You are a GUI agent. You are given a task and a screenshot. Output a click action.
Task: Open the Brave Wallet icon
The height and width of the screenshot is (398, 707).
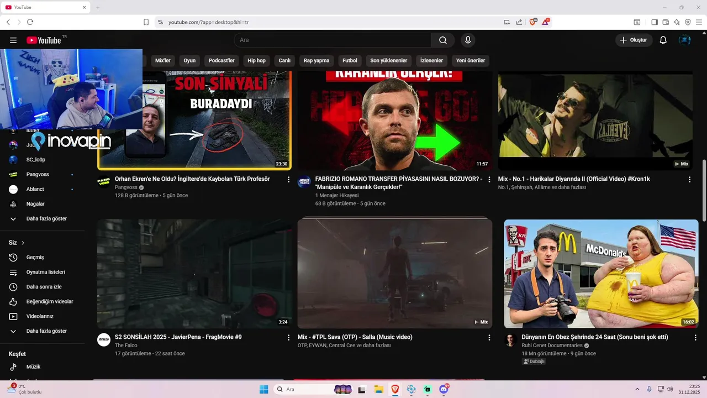coord(666,22)
